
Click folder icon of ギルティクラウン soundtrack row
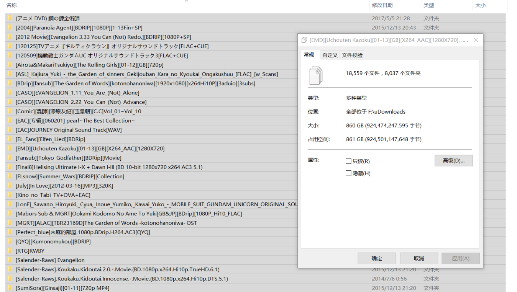(10, 46)
